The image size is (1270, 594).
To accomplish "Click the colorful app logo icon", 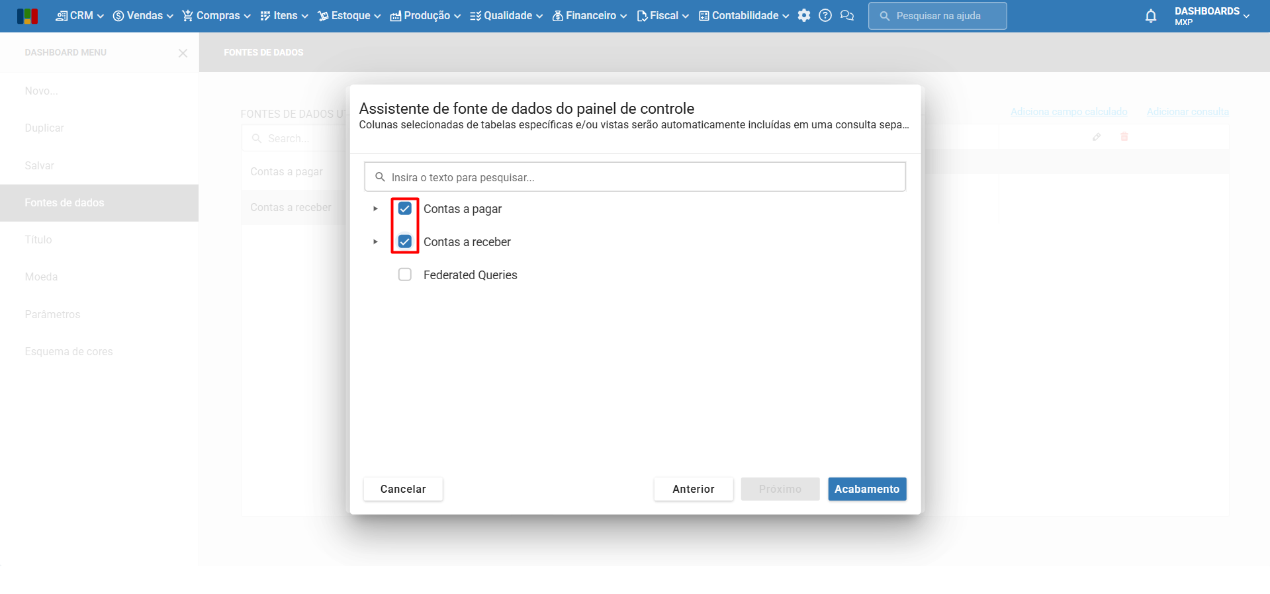I will pyautogui.click(x=28, y=16).
